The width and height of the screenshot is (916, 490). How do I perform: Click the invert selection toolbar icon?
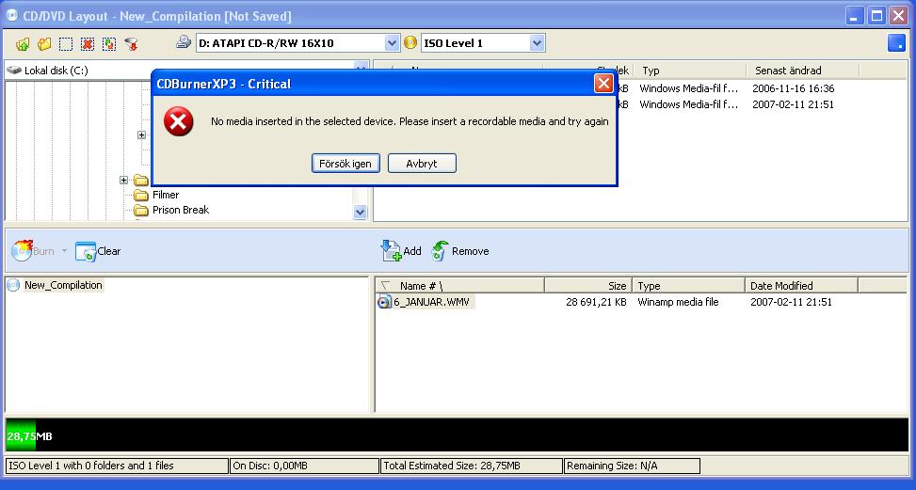109,44
